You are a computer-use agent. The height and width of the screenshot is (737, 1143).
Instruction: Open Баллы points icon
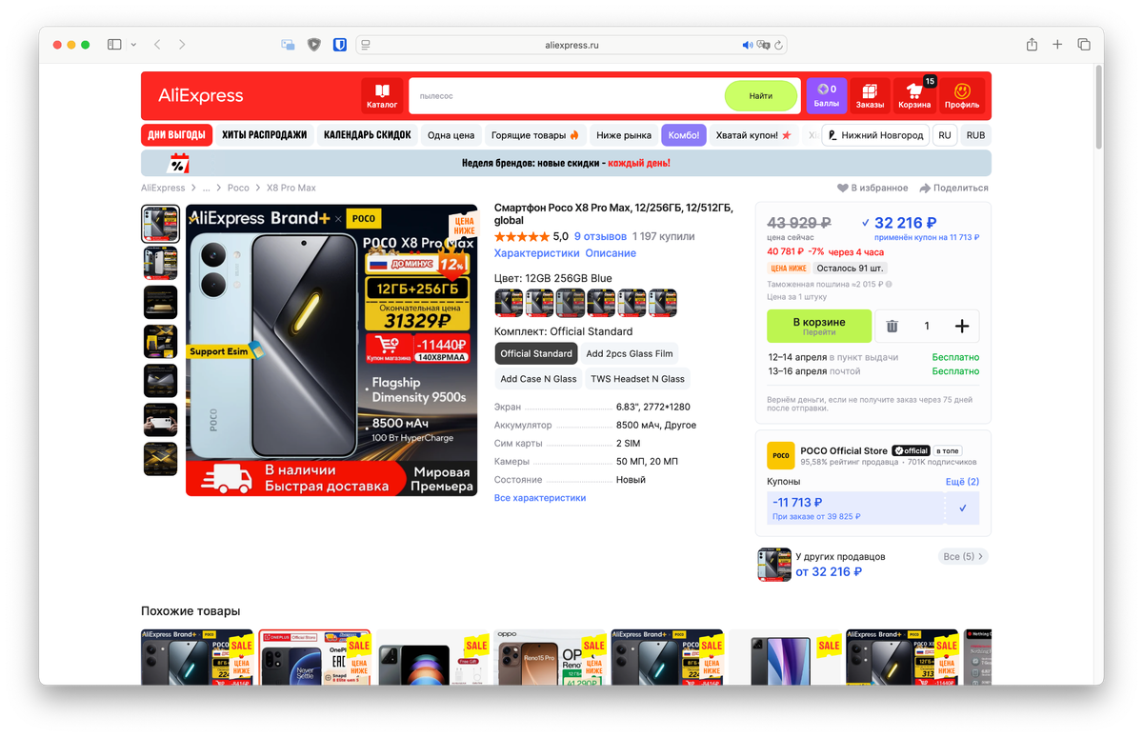827,95
